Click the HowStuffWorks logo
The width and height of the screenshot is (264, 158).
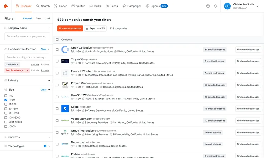(65, 97)
